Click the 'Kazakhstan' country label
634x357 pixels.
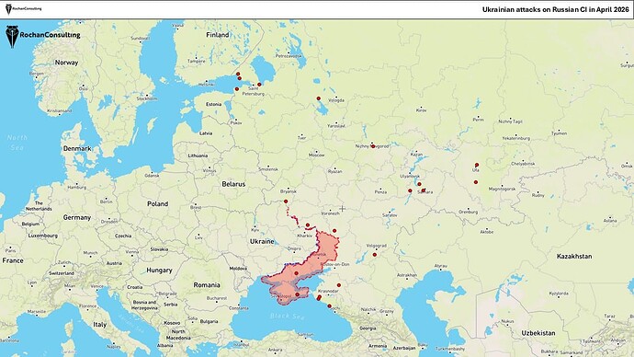574,256
